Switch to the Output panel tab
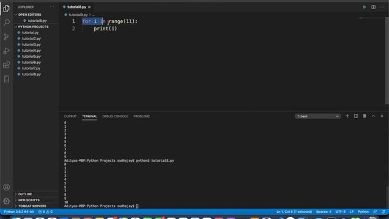Viewport: 389px width, 219px height. pos(71,116)
